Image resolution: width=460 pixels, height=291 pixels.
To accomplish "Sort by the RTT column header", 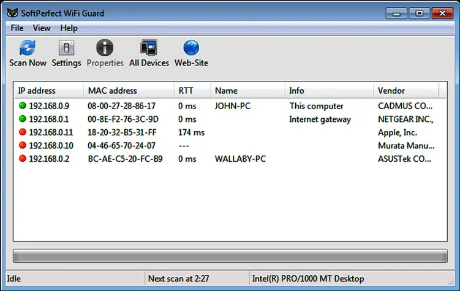I will tap(192, 91).
